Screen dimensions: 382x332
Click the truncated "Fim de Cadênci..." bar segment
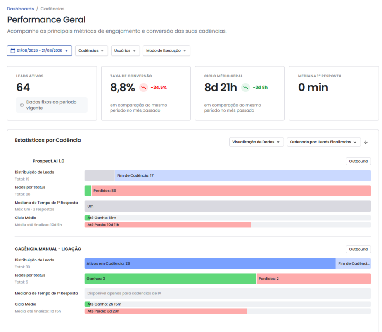click(354, 263)
